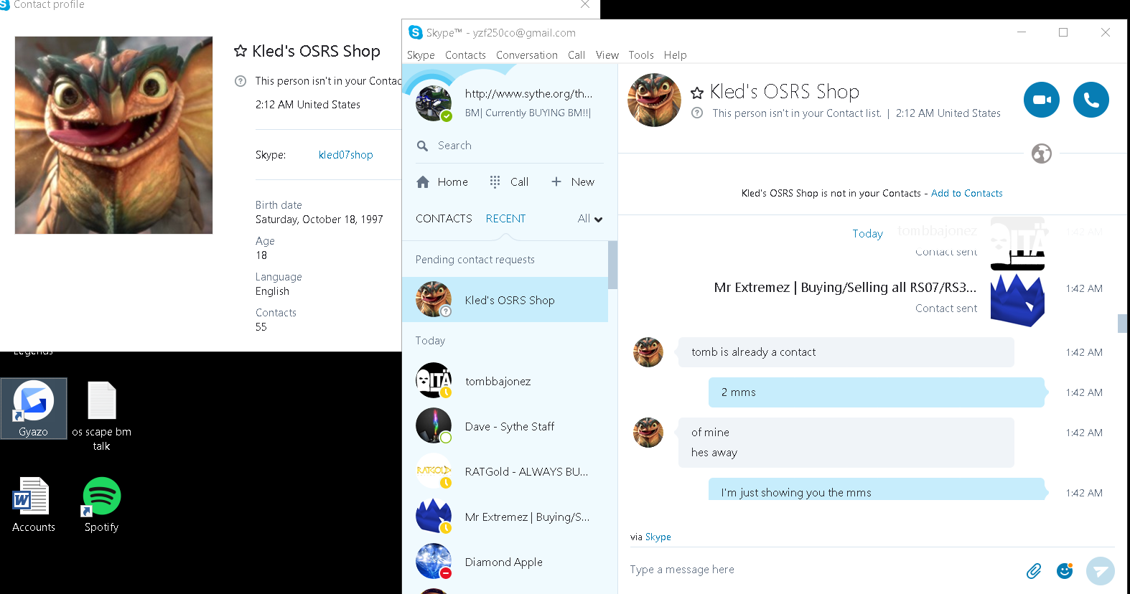Click "Saturday, October 18, 1997" birth date
This screenshot has width=1130, height=594.
[319, 220]
